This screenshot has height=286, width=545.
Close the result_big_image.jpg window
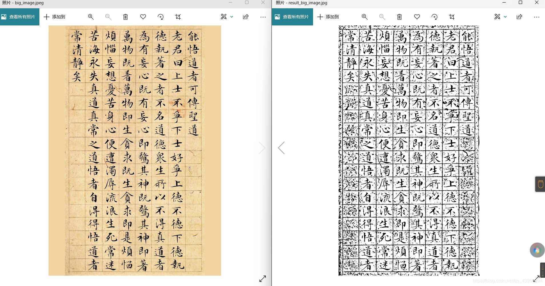pos(537,3)
